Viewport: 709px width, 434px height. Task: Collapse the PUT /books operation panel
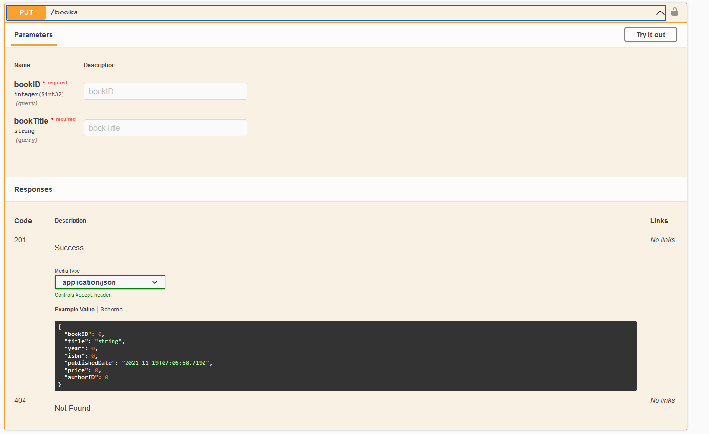coord(660,12)
